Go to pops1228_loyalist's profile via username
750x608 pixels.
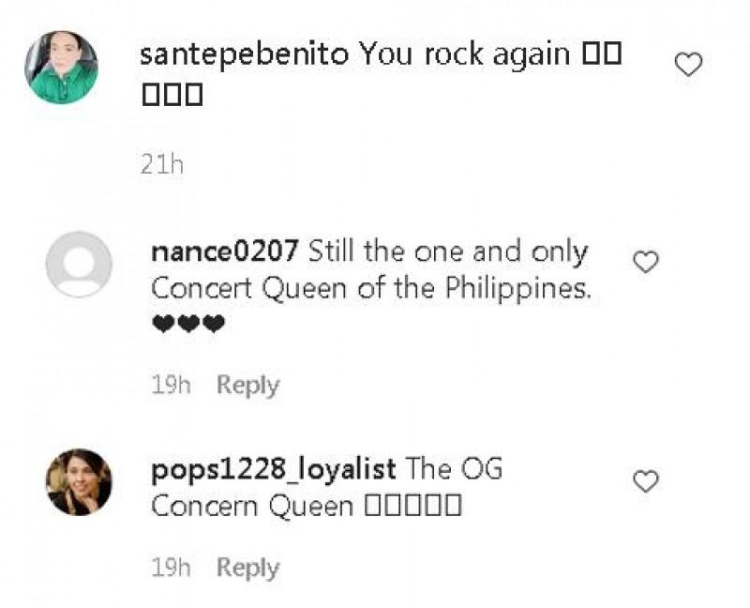coord(274,469)
